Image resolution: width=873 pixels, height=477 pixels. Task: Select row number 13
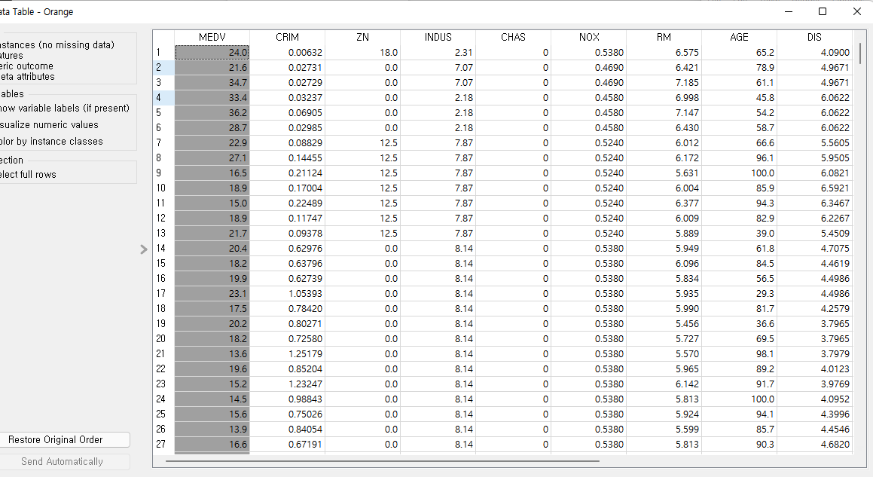(160, 233)
